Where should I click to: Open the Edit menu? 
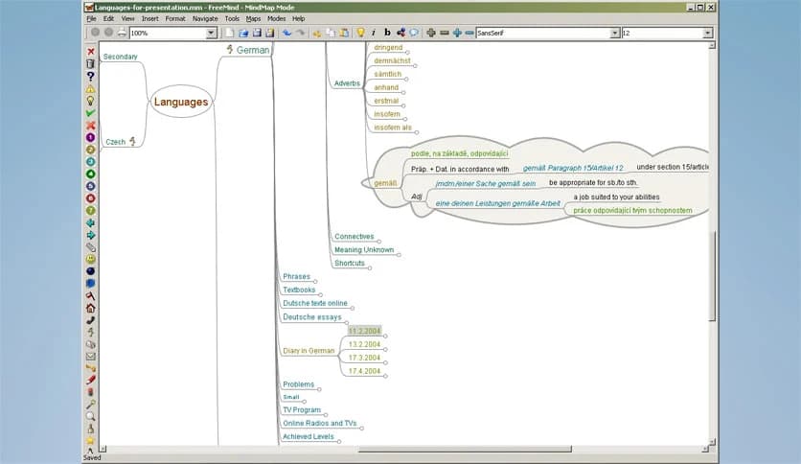109,18
